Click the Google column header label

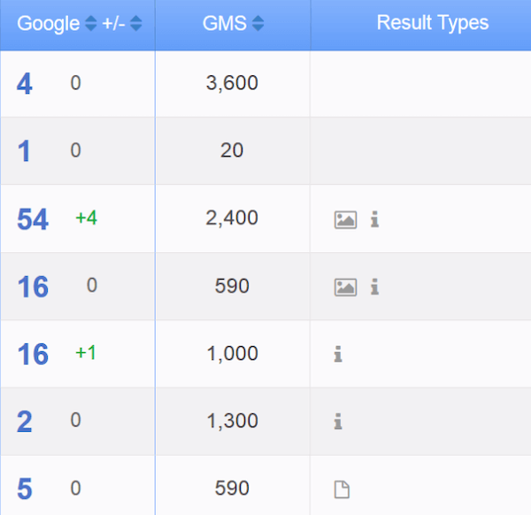click(49, 24)
